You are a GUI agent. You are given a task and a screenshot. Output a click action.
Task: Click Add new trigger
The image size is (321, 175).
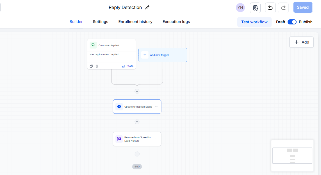pyautogui.click(x=163, y=55)
